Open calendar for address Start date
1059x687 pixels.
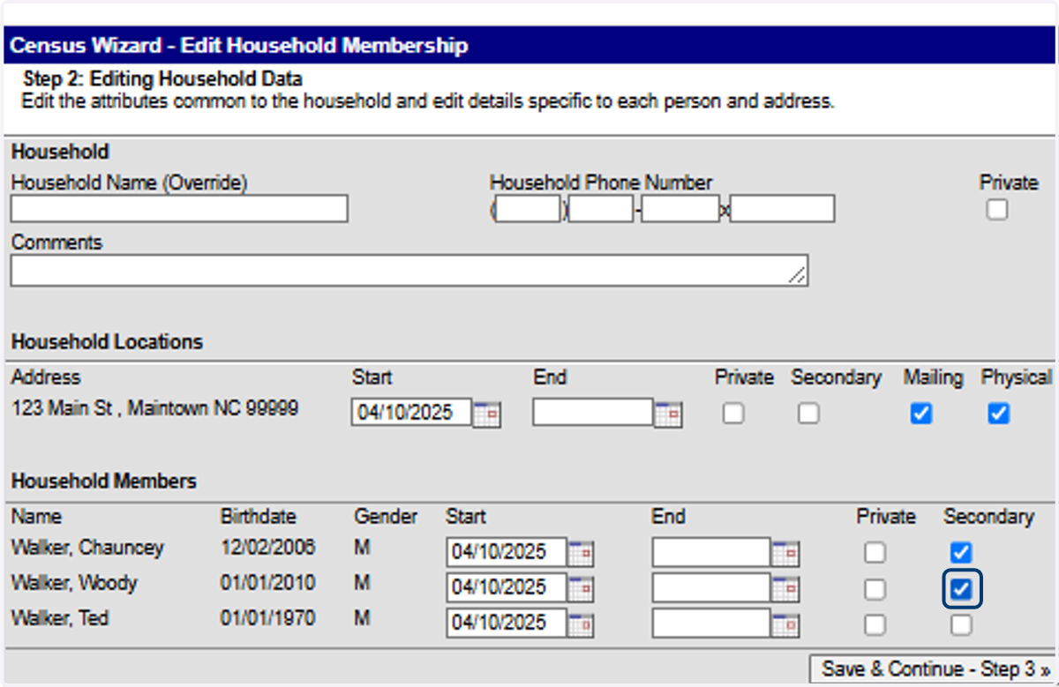click(x=487, y=414)
